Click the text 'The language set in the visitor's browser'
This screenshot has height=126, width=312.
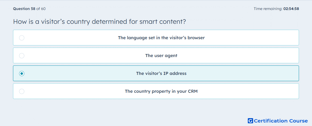161,38
